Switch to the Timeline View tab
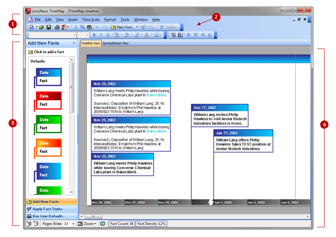This screenshot has height=237, width=336. click(90, 43)
